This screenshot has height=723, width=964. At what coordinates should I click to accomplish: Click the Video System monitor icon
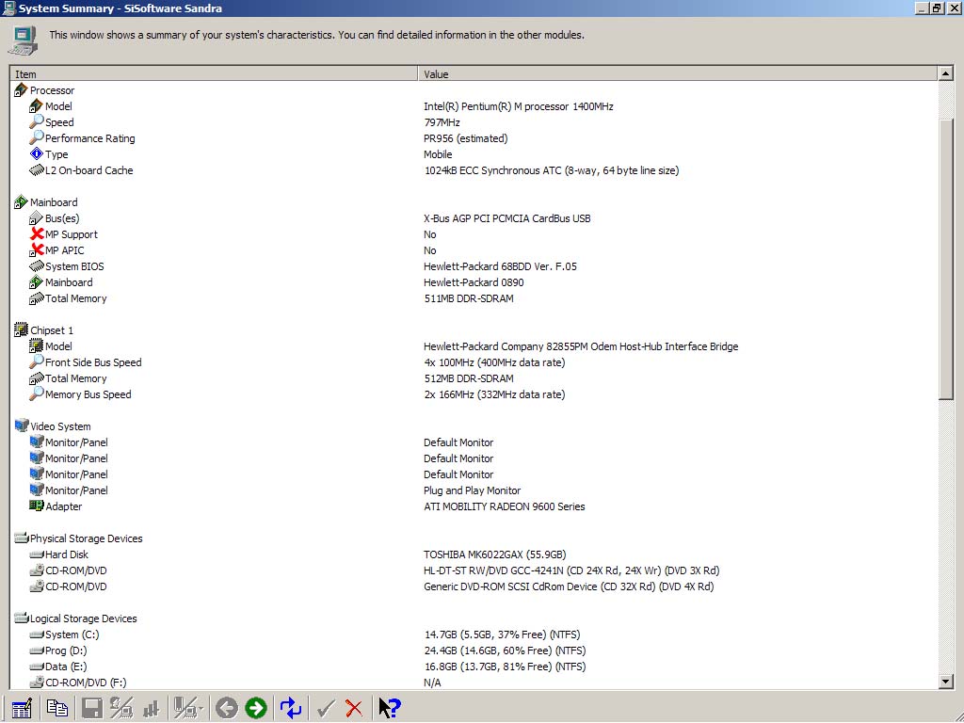pos(21,426)
